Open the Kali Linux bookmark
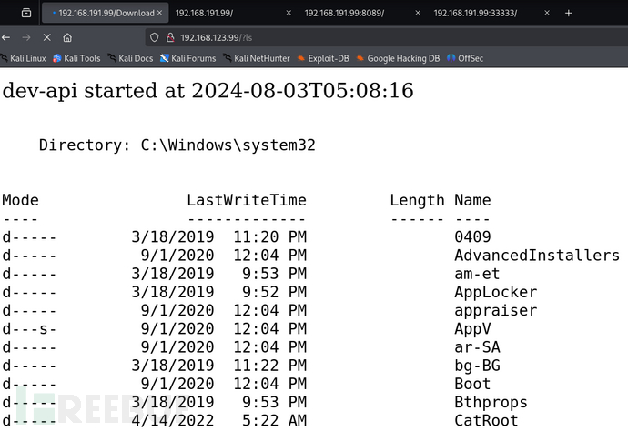628x431 pixels. tap(24, 58)
